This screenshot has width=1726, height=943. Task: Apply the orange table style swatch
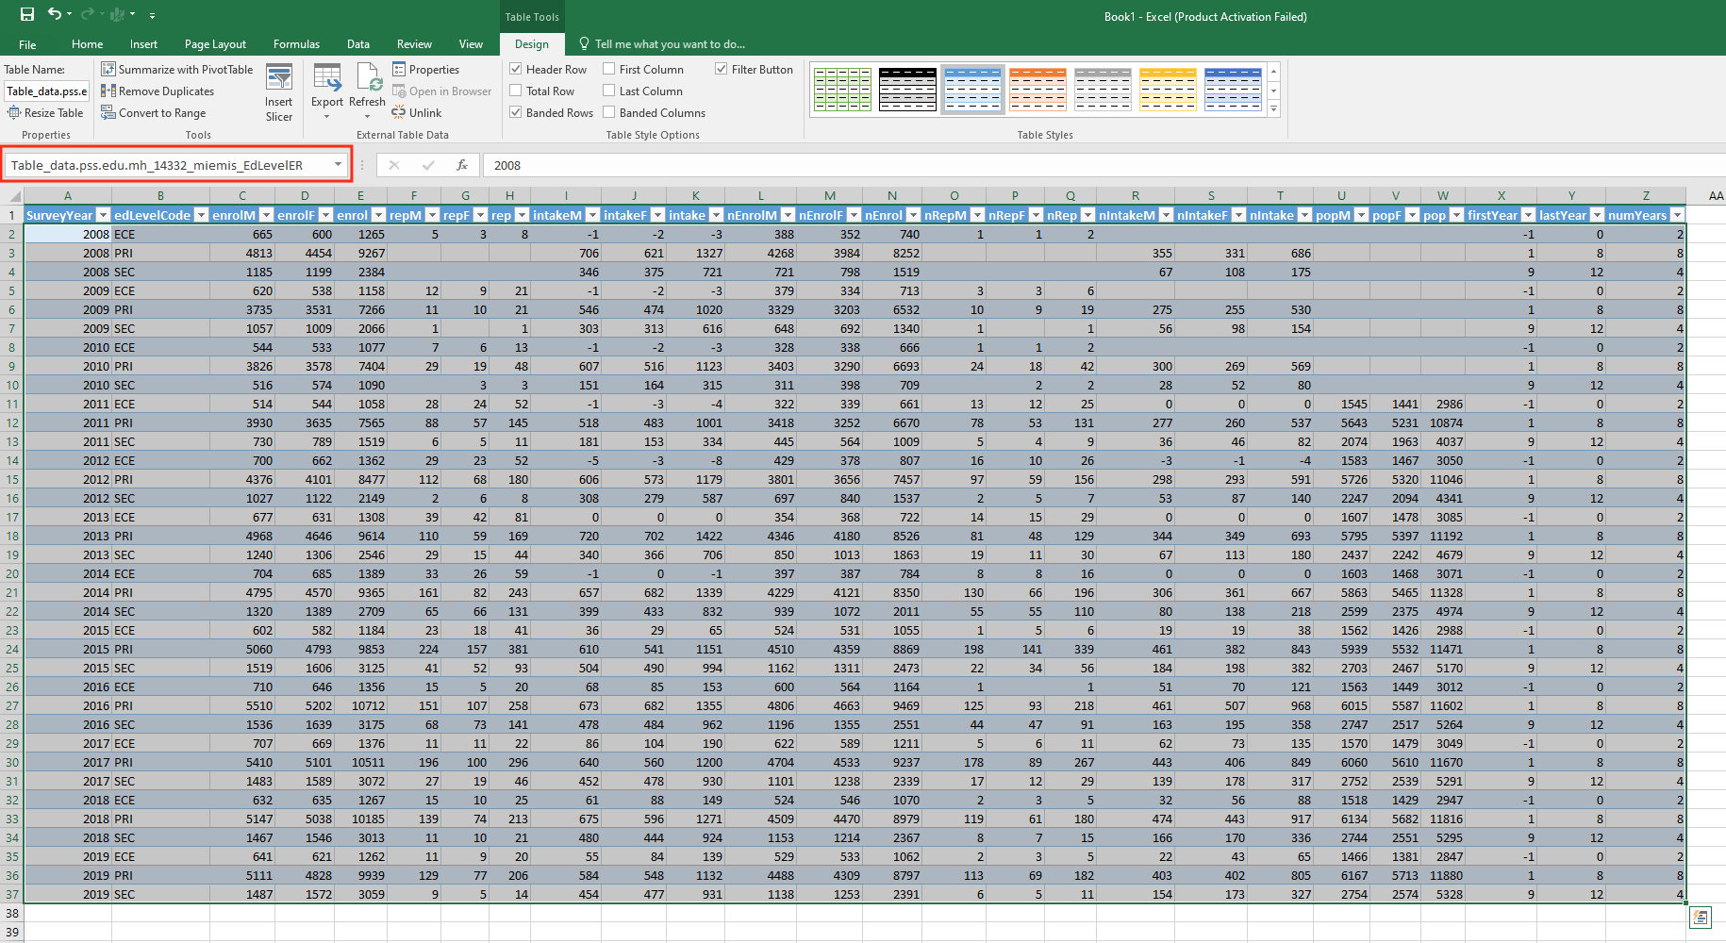(1037, 90)
